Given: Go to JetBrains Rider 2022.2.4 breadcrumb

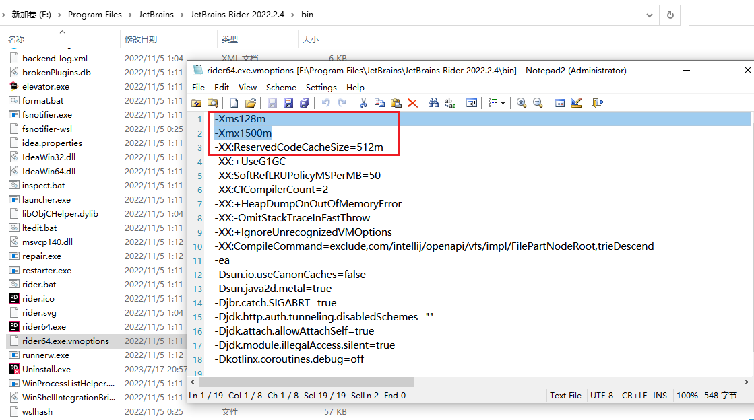Looking at the screenshot, I should coord(238,15).
